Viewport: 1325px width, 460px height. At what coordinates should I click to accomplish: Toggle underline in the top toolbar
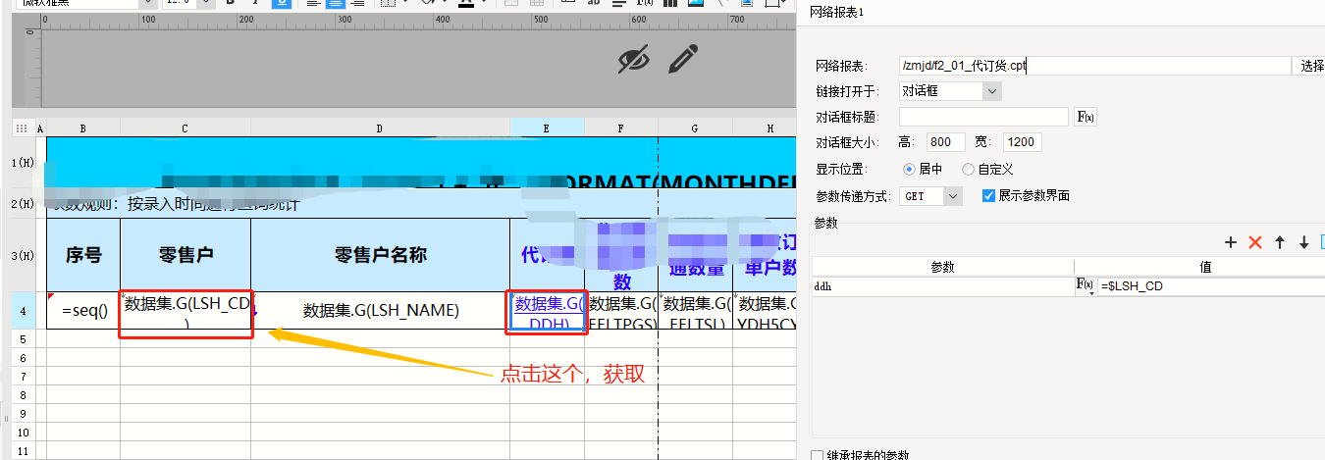click(282, 4)
